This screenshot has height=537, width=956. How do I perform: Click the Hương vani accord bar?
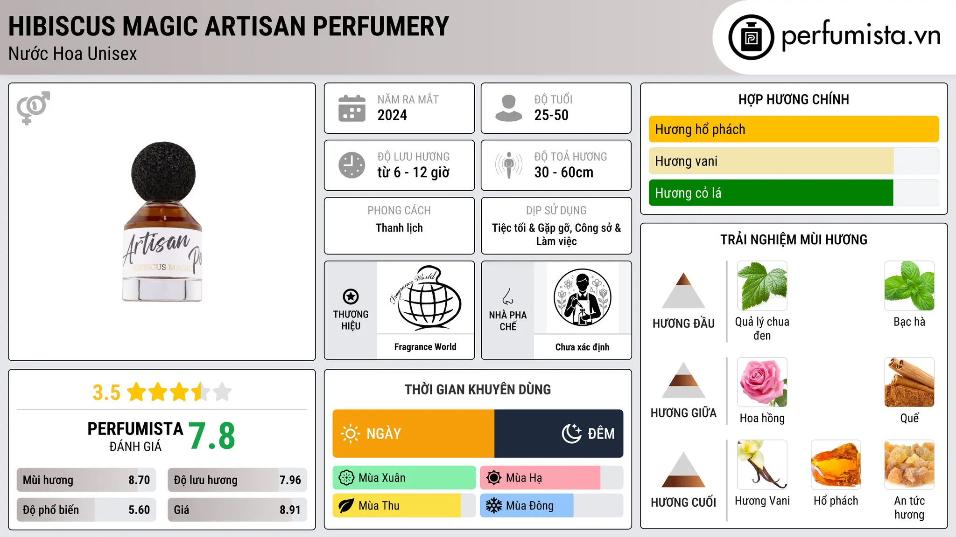(x=794, y=161)
